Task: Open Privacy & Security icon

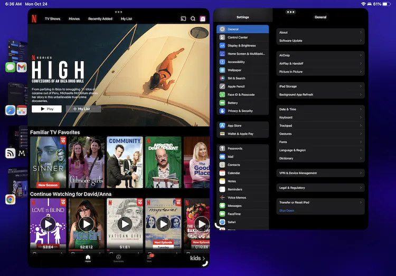Action: pos(222,111)
